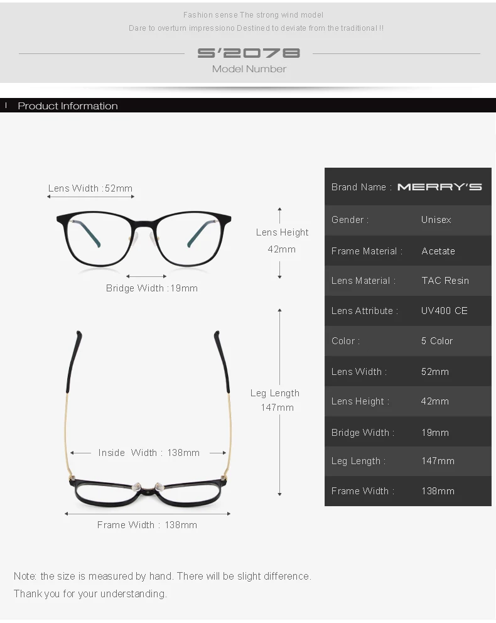Select "Leg Length" diagram label beside the arrow
Screen dimensions: 496x623
[275, 393]
